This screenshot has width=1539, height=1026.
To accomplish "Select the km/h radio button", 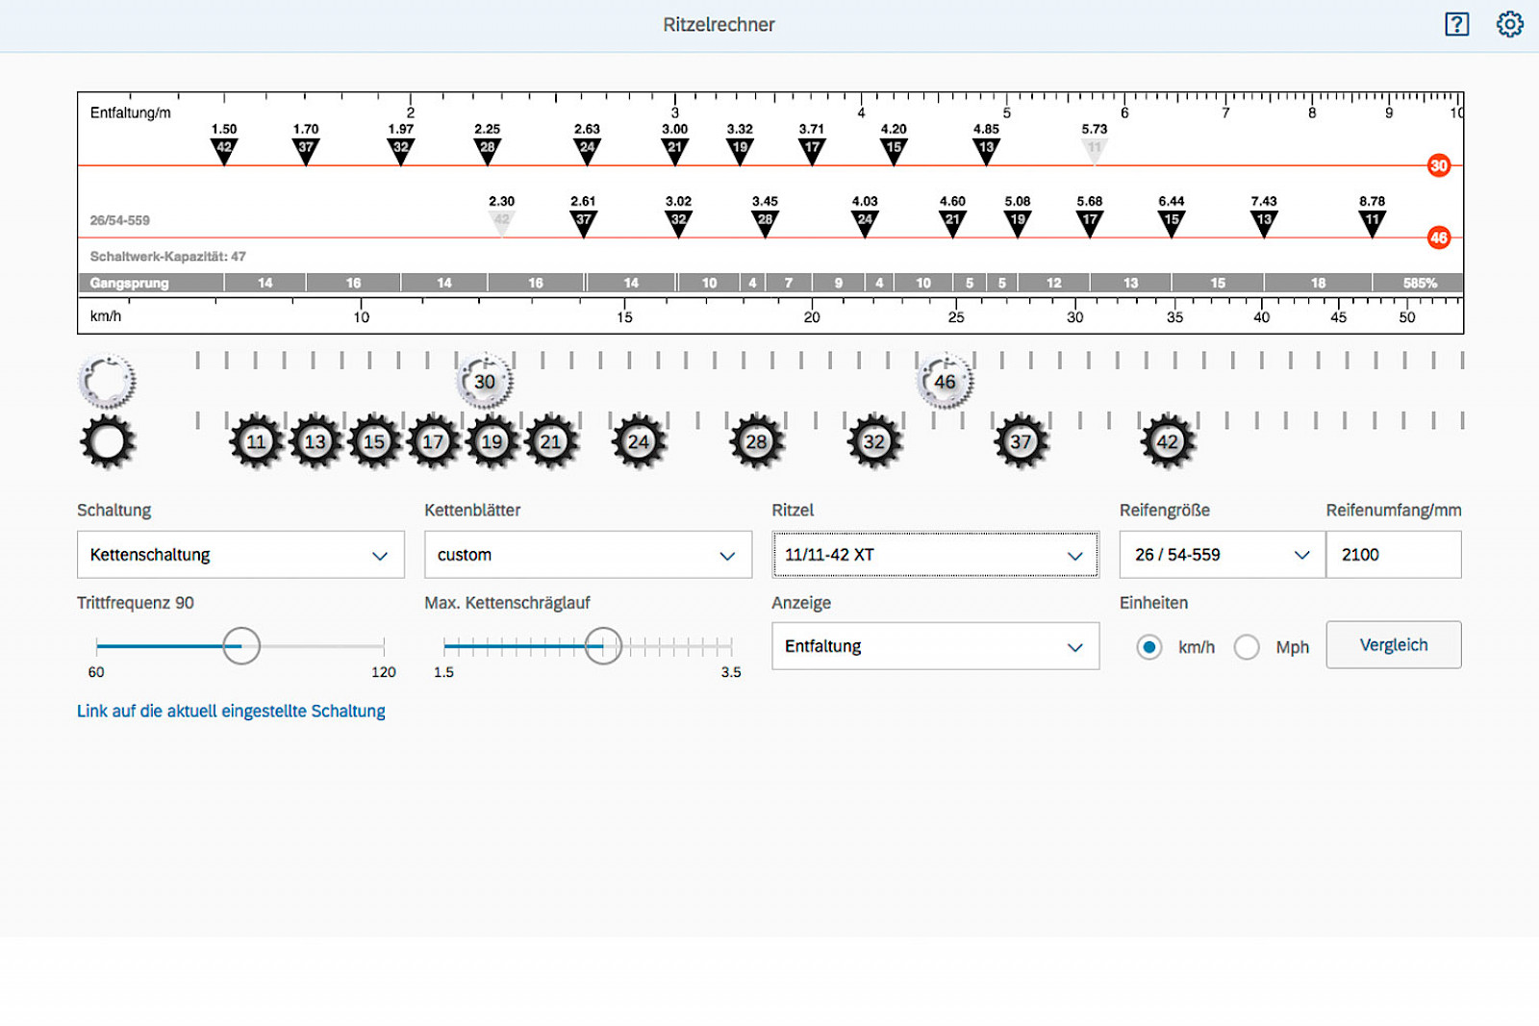I will (1148, 647).
